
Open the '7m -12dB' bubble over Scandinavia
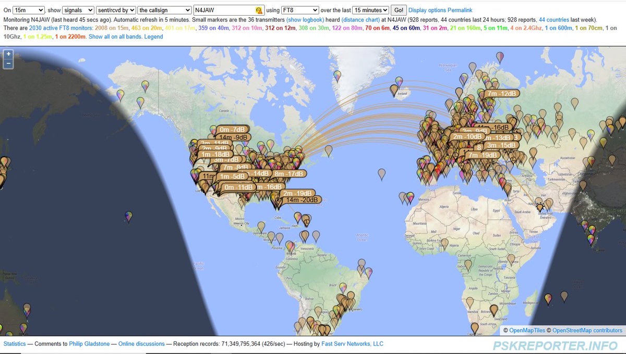point(502,93)
